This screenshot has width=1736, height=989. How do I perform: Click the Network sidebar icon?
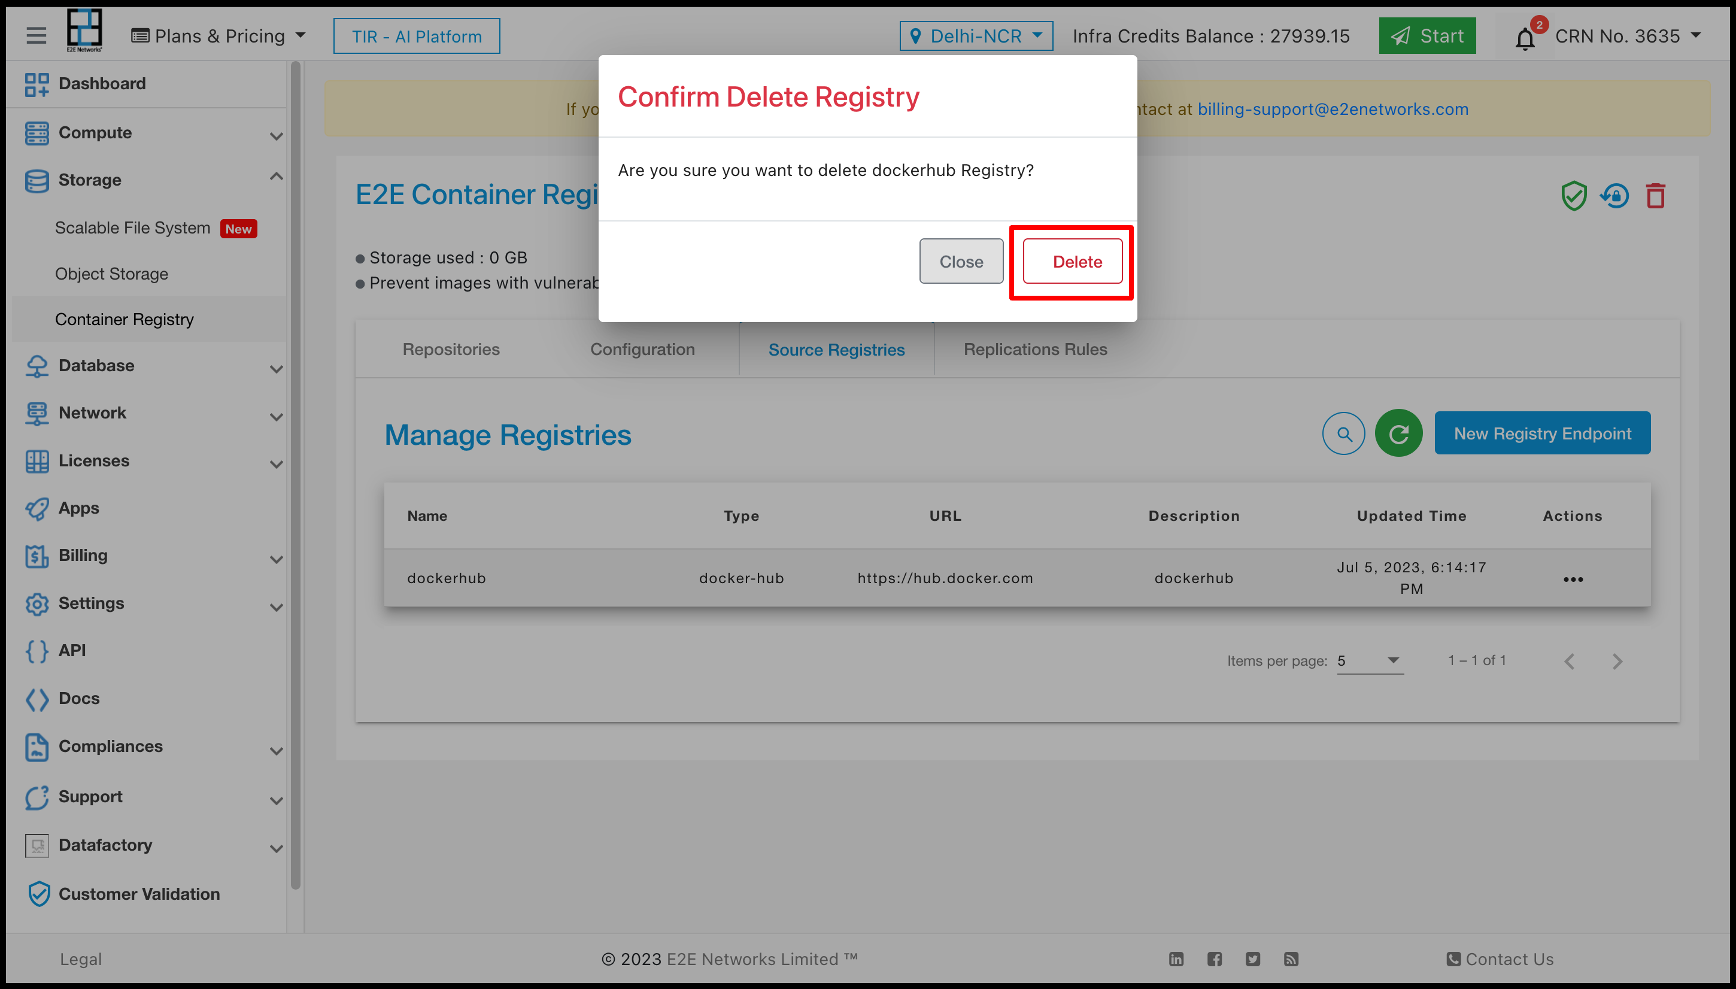[37, 414]
